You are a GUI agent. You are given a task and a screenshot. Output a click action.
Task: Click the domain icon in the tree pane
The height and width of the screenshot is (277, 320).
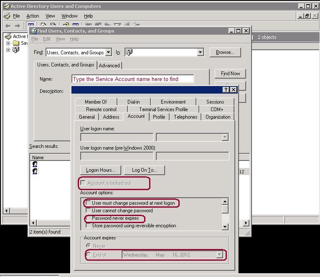pos(16,50)
